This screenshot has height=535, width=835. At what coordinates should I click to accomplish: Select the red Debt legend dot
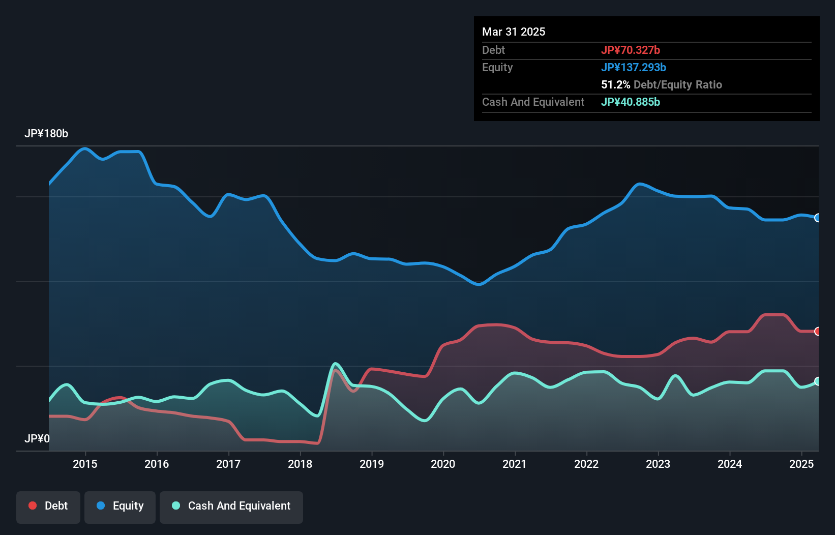pyautogui.click(x=32, y=506)
